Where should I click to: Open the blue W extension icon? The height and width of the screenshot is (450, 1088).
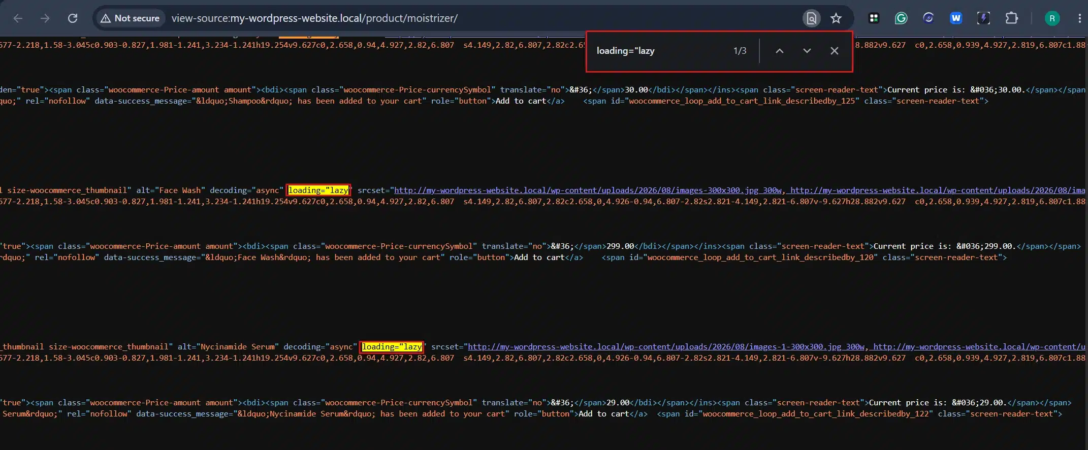pyautogui.click(x=956, y=18)
